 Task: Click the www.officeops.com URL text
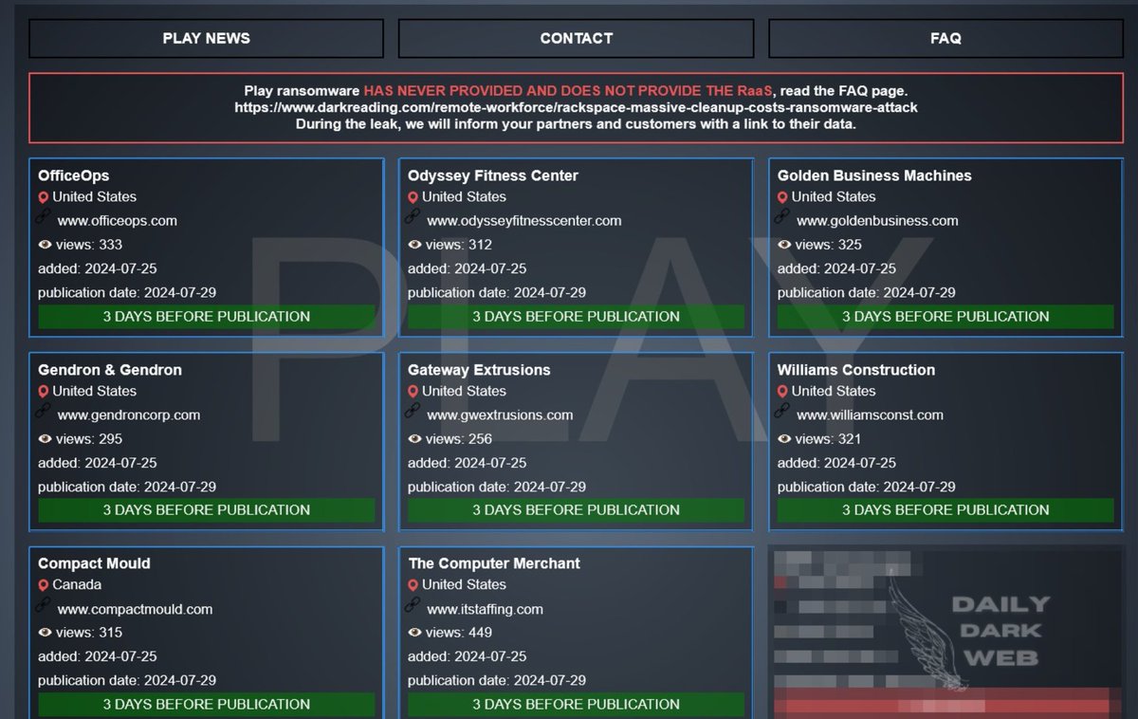[117, 221]
